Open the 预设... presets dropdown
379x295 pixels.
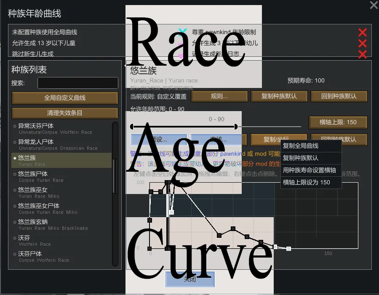click(x=159, y=139)
